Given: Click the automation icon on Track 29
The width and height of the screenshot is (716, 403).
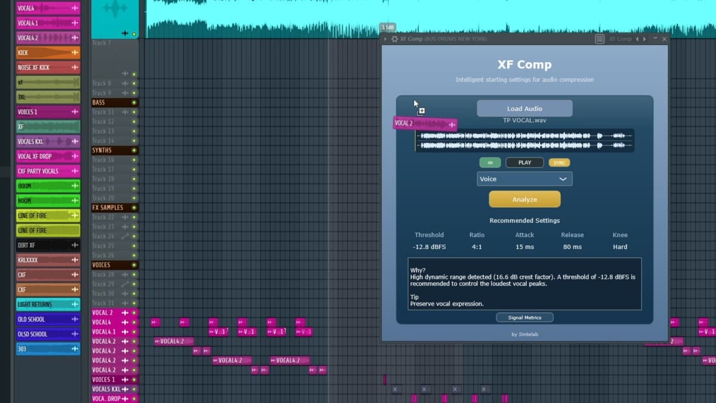Looking at the screenshot, I should [x=125, y=284].
